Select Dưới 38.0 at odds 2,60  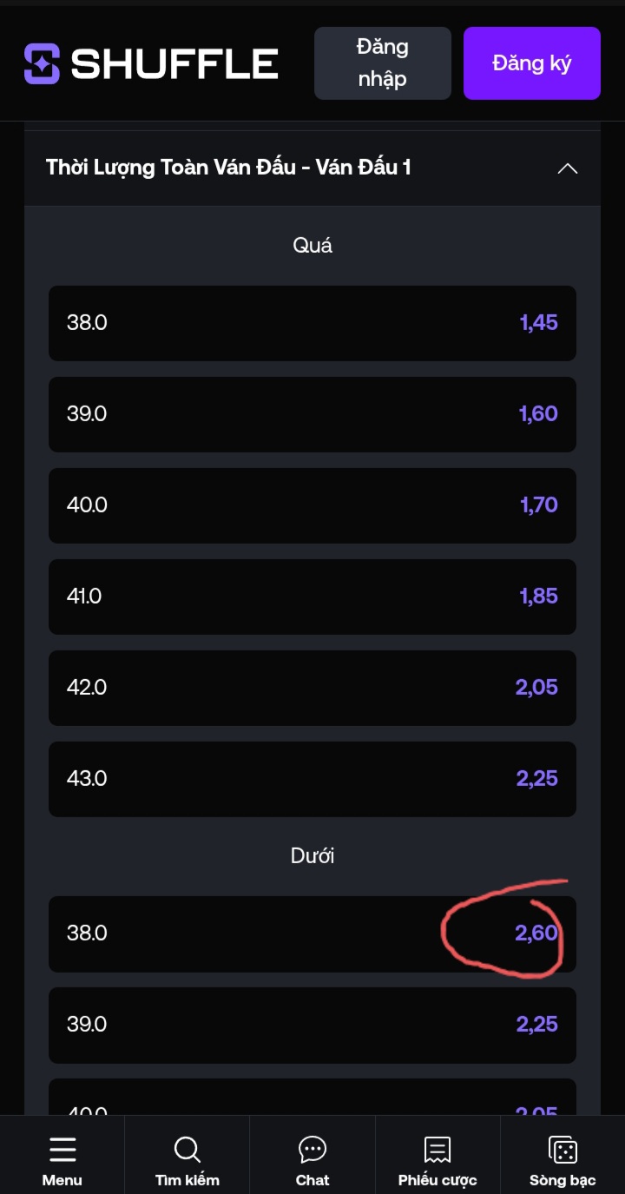[x=312, y=933]
